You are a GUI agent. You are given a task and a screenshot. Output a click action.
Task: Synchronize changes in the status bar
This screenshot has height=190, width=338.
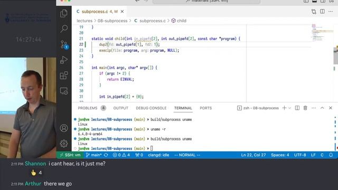click(106, 155)
